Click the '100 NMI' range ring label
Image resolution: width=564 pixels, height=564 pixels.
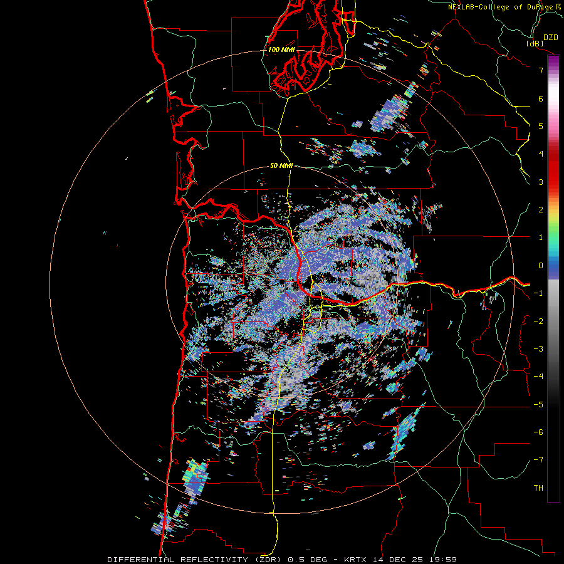pos(281,50)
